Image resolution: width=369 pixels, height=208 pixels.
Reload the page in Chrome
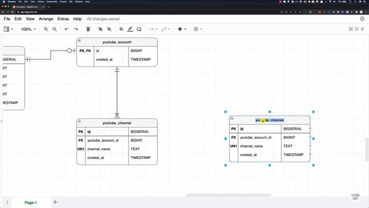(x=13, y=12)
